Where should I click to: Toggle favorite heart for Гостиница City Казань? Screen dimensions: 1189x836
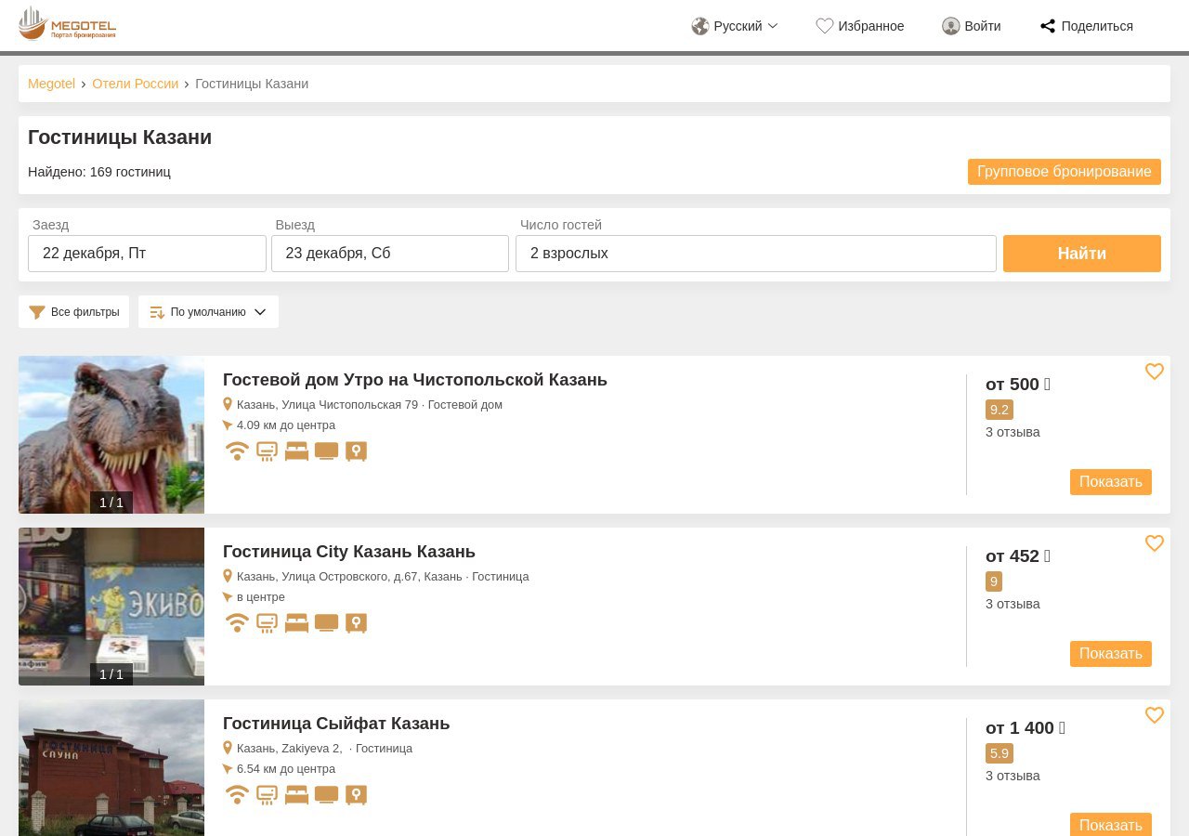[1154, 543]
